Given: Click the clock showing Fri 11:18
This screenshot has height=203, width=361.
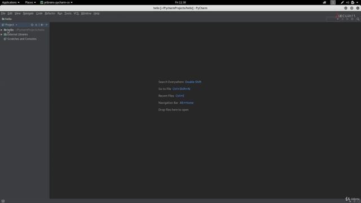Looking at the screenshot, I should (x=180, y=2).
